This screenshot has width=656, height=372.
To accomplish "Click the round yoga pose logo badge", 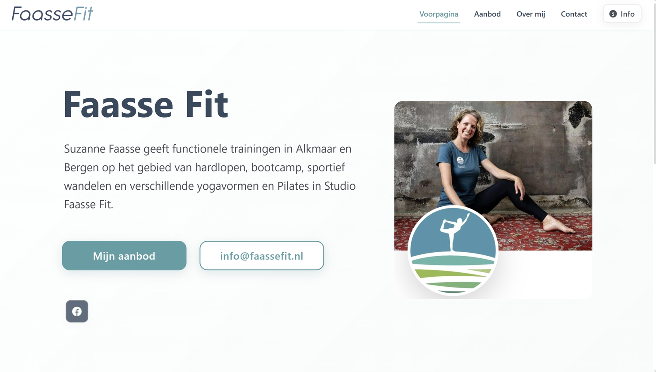I will pos(453,250).
